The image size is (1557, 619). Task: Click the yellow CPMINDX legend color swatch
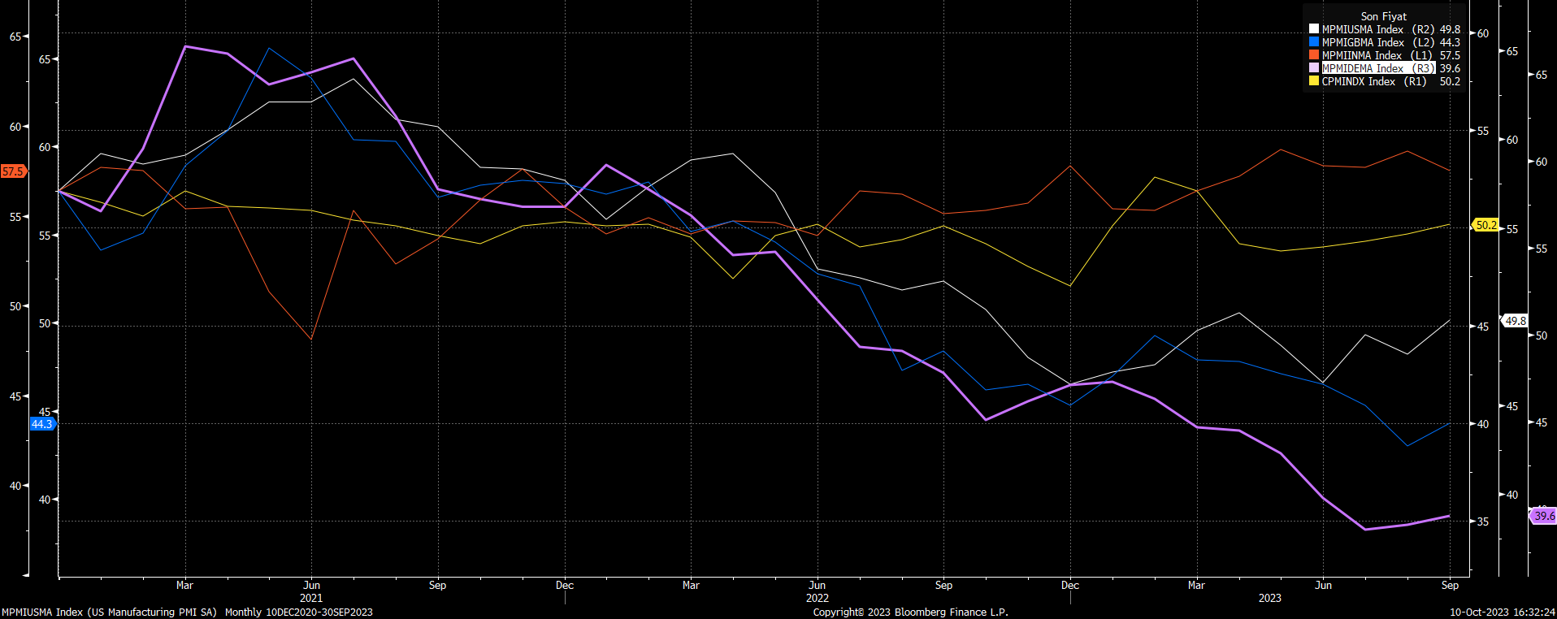[1314, 81]
